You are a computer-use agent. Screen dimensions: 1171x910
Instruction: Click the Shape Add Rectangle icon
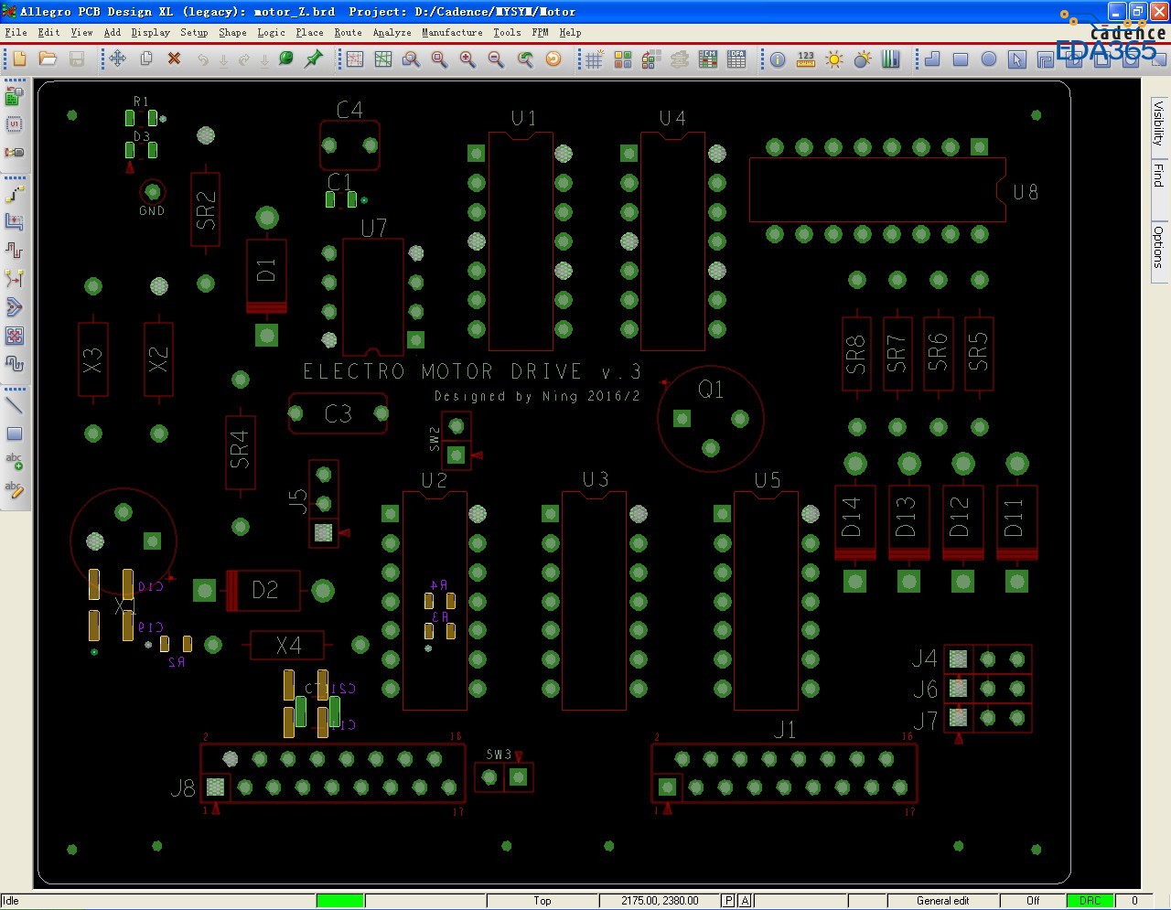(961, 59)
